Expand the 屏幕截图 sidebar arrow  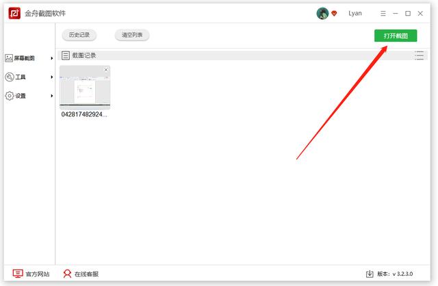coord(52,58)
